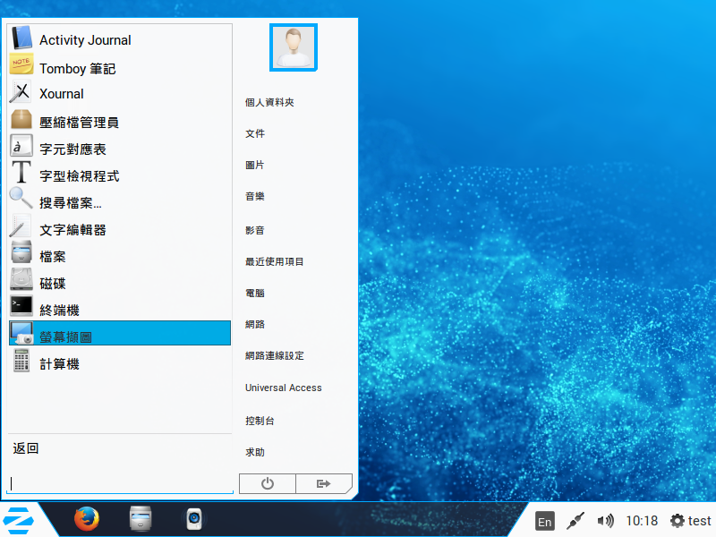The height and width of the screenshot is (537, 716).
Task: Launch the 終端機 terminal icon
Action: click(x=21, y=306)
